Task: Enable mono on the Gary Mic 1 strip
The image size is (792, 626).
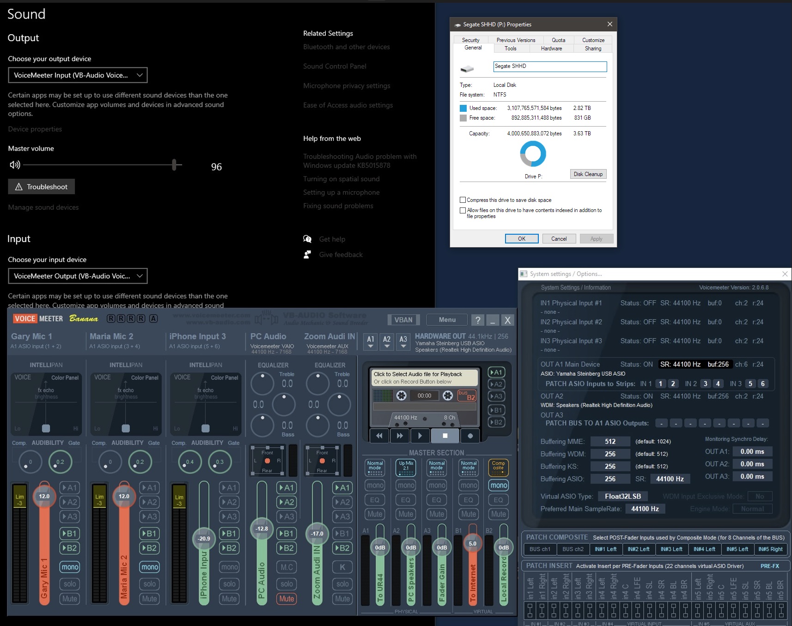Action: pos(70,567)
